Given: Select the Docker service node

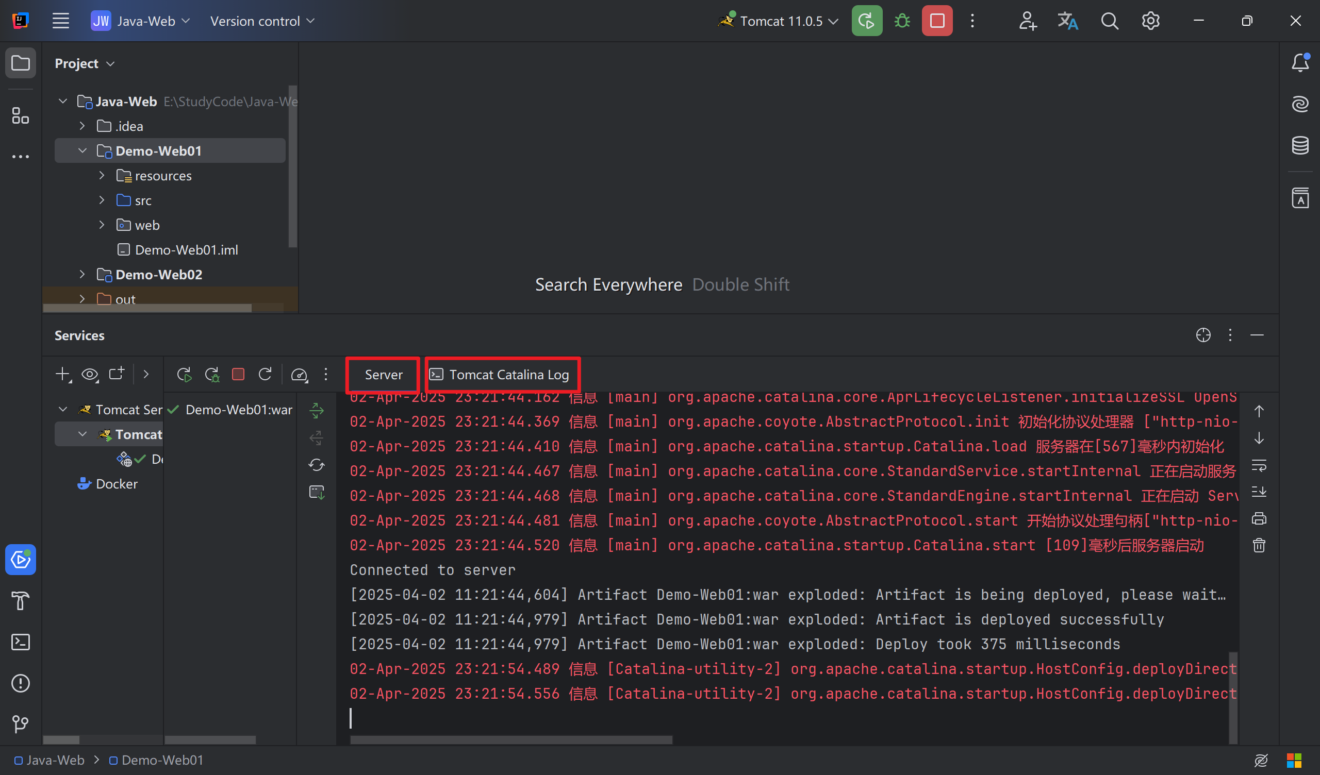Looking at the screenshot, I should pyautogui.click(x=107, y=484).
